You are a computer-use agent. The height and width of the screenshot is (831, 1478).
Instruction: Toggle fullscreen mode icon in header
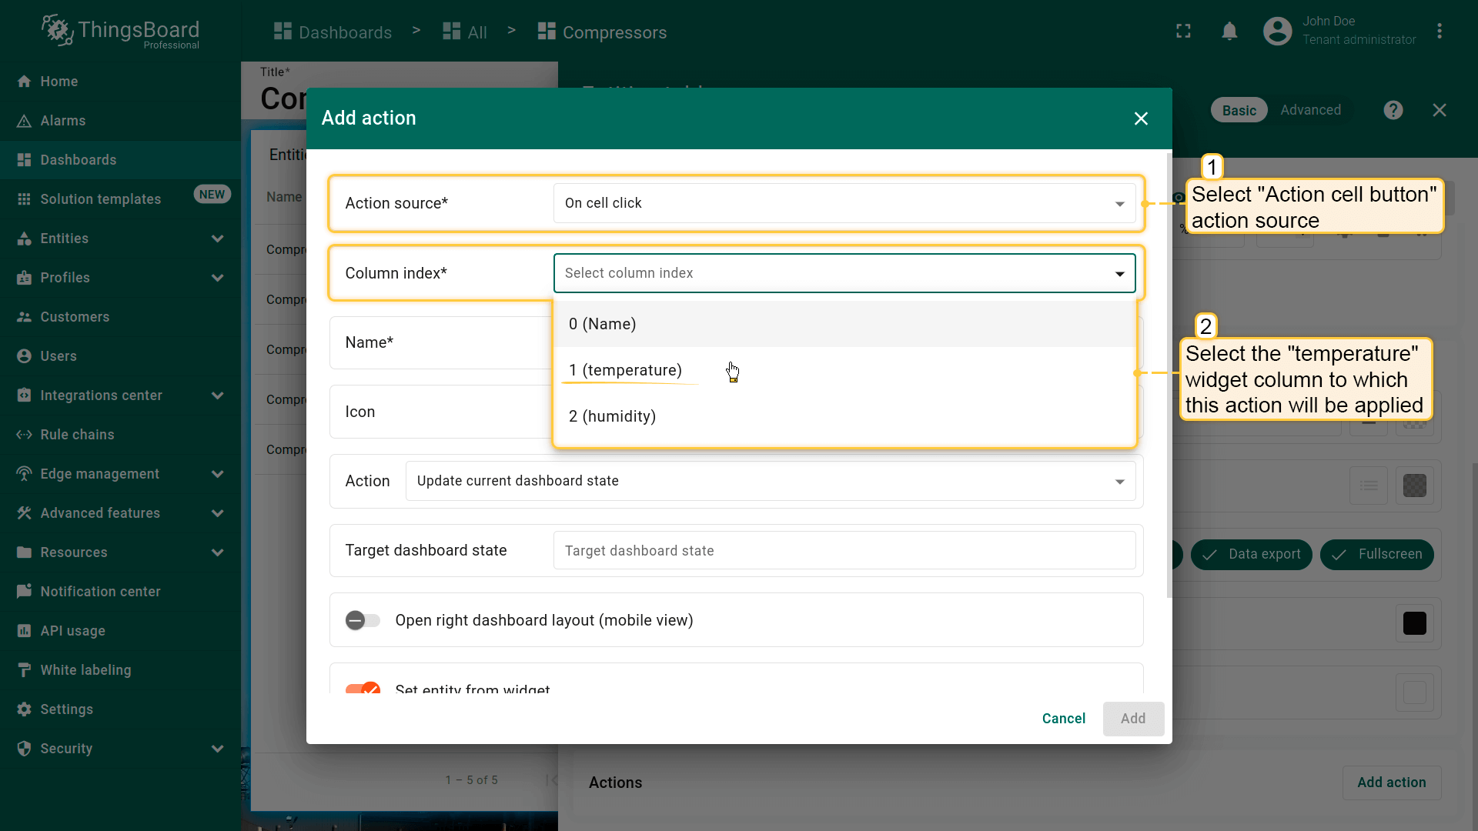[1183, 32]
